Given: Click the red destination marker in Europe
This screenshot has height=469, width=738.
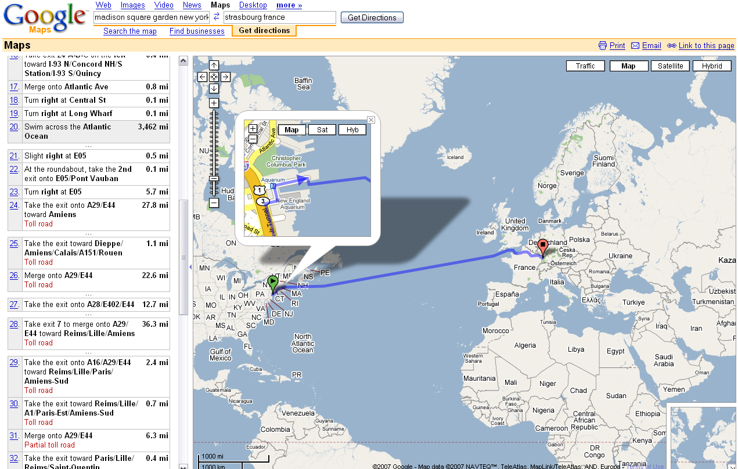Looking at the screenshot, I should click(x=543, y=248).
